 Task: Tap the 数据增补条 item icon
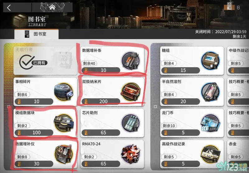pyautogui.click(x=130, y=61)
